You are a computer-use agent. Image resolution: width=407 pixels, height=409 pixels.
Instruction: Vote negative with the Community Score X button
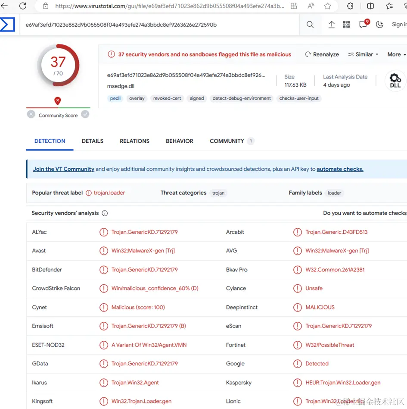(x=31, y=114)
